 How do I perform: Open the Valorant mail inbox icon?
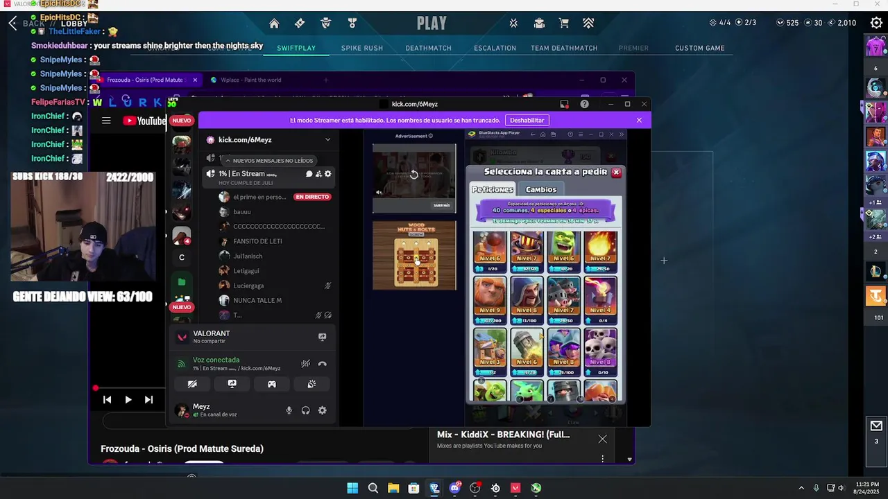(x=876, y=426)
